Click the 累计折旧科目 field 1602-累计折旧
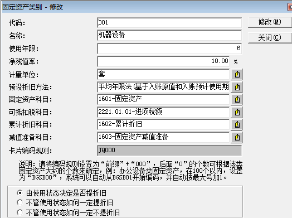Viewport: 292px width, 218px height. pyautogui.click(x=163, y=124)
